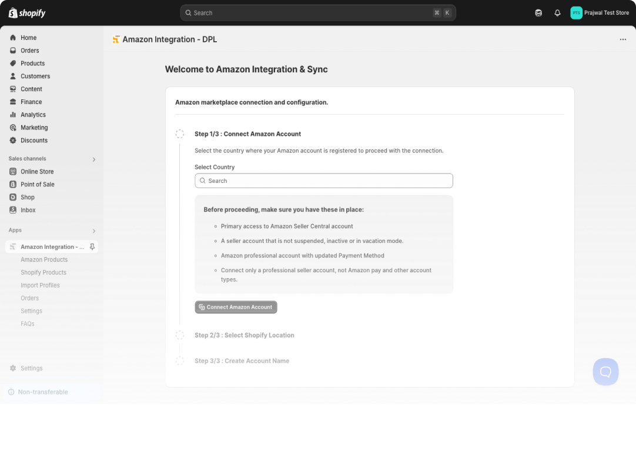Select the Orders icon in the sidebar
The width and height of the screenshot is (636, 474).
[x=13, y=50]
